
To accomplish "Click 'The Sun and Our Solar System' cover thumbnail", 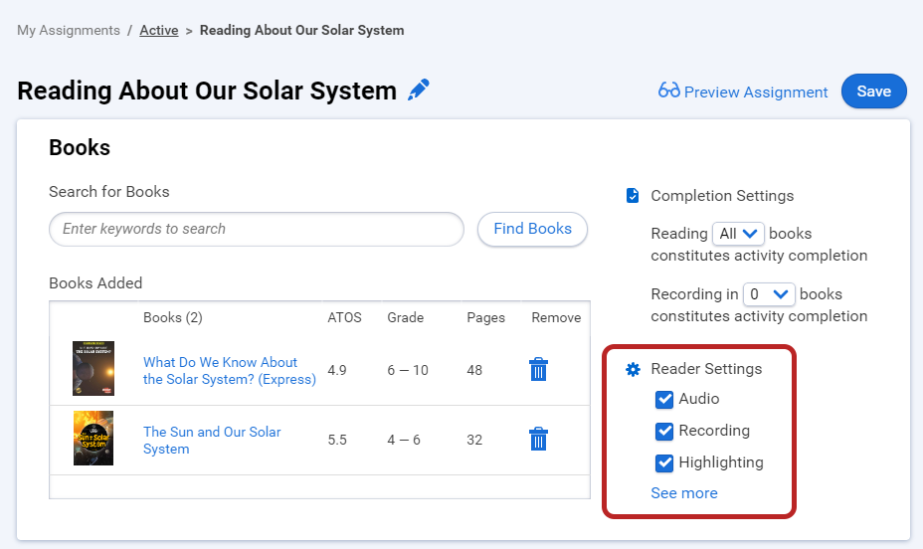I will click(93, 438).
